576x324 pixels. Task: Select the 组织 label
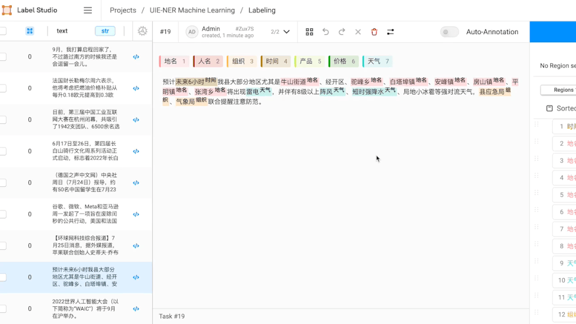242,61
